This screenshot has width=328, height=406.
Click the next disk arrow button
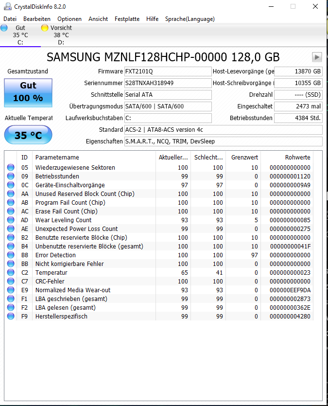pos(317,57)
